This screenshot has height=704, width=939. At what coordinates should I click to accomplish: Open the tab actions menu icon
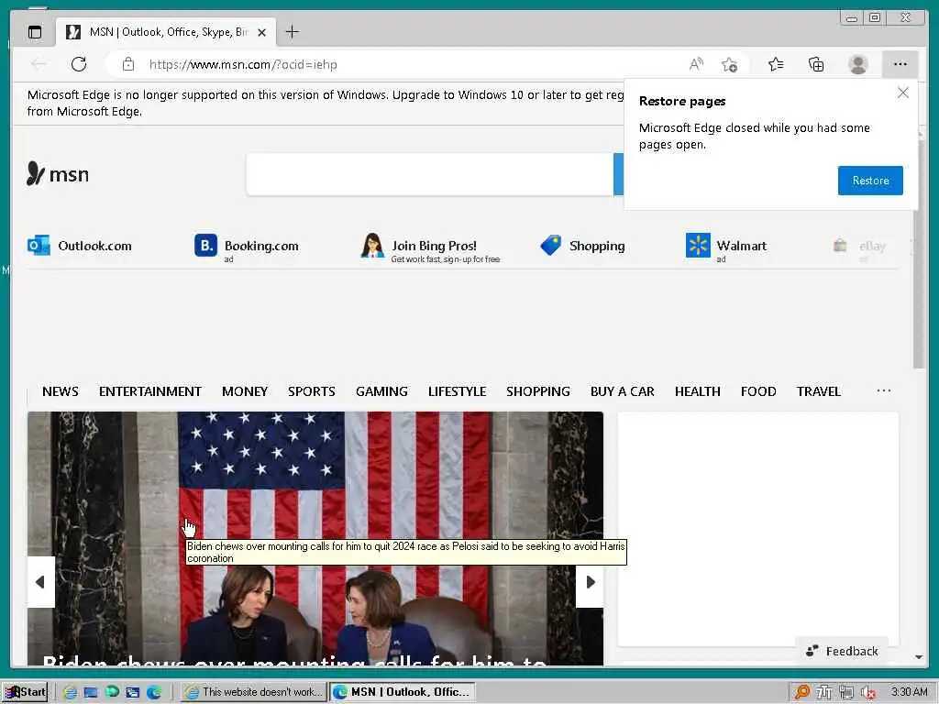[35, 32]
